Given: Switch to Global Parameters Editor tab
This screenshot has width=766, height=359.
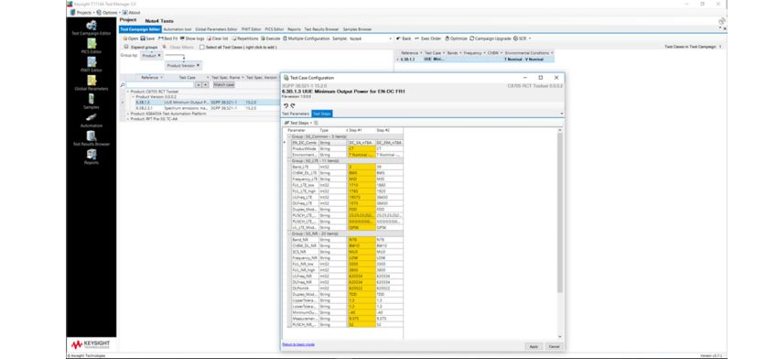Looking at the screenshot, I should (216, 29).
